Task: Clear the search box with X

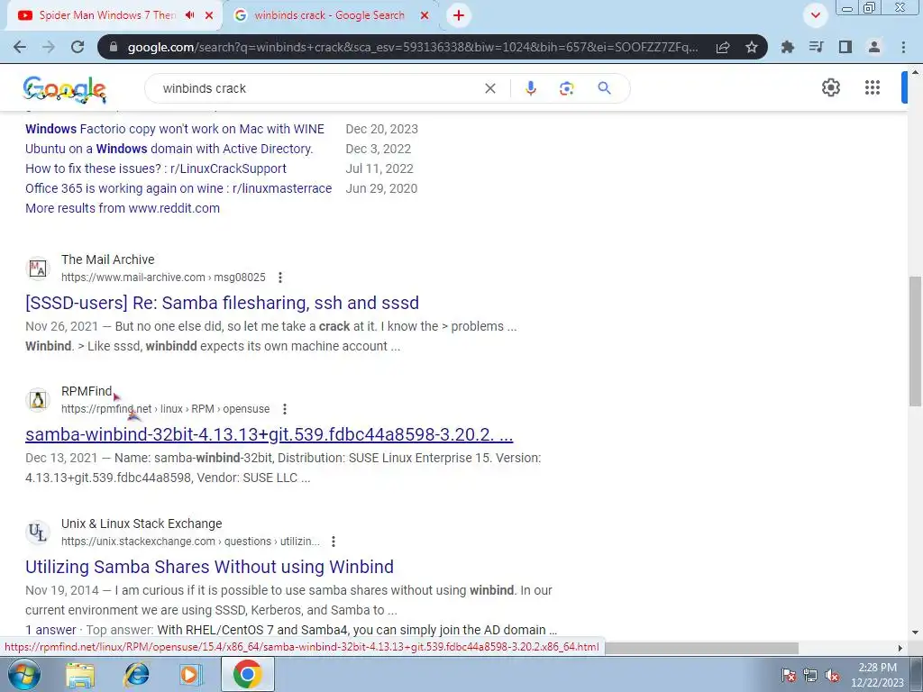Action: [x=489, y=88]
